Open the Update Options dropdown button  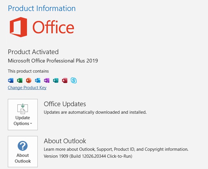click(x=23, y=114)
